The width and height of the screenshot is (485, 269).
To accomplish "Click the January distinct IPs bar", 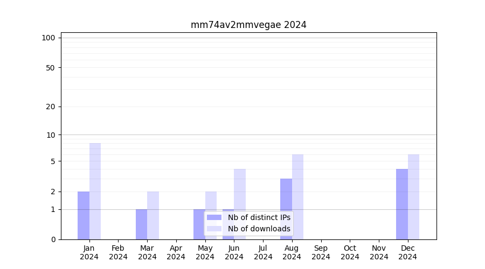I will 84,215.
